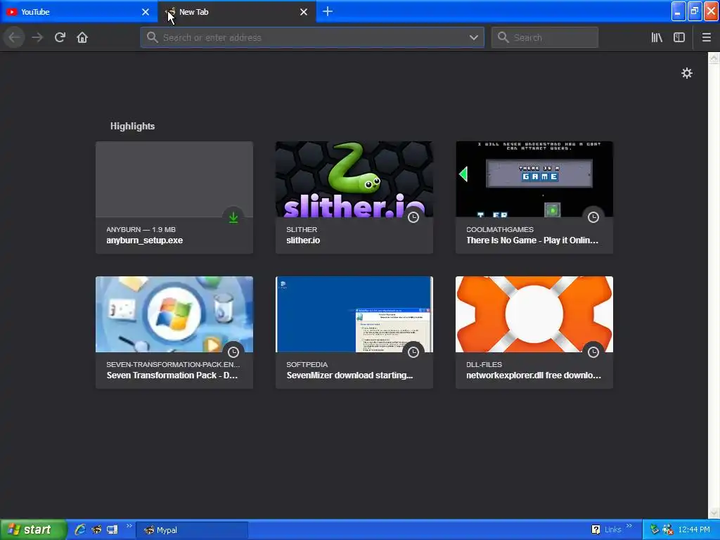Click the ANYBURN — 1.9 MB label
720x540 pixels.
(141, 230)
